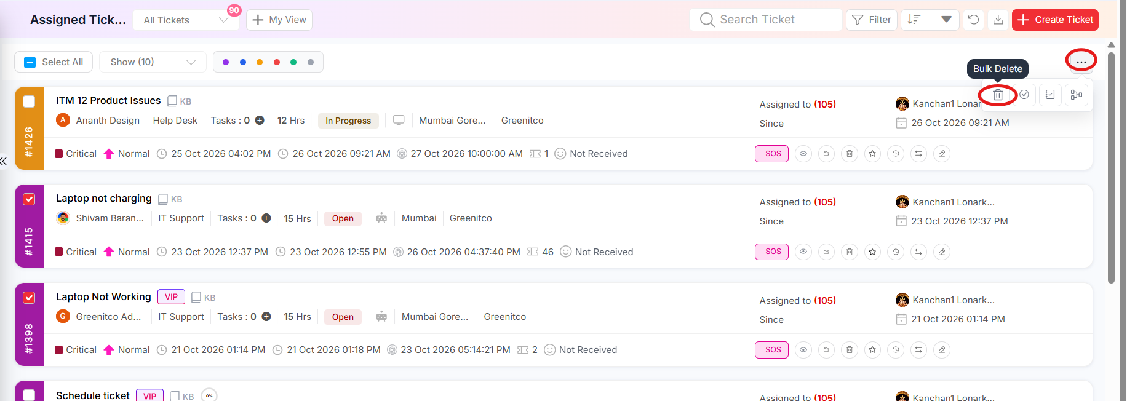The image size is (1127, 401).
Task: Click the circled-checkmark bulk action icon
Action: pyautogui.click(x=1024, y=95)
